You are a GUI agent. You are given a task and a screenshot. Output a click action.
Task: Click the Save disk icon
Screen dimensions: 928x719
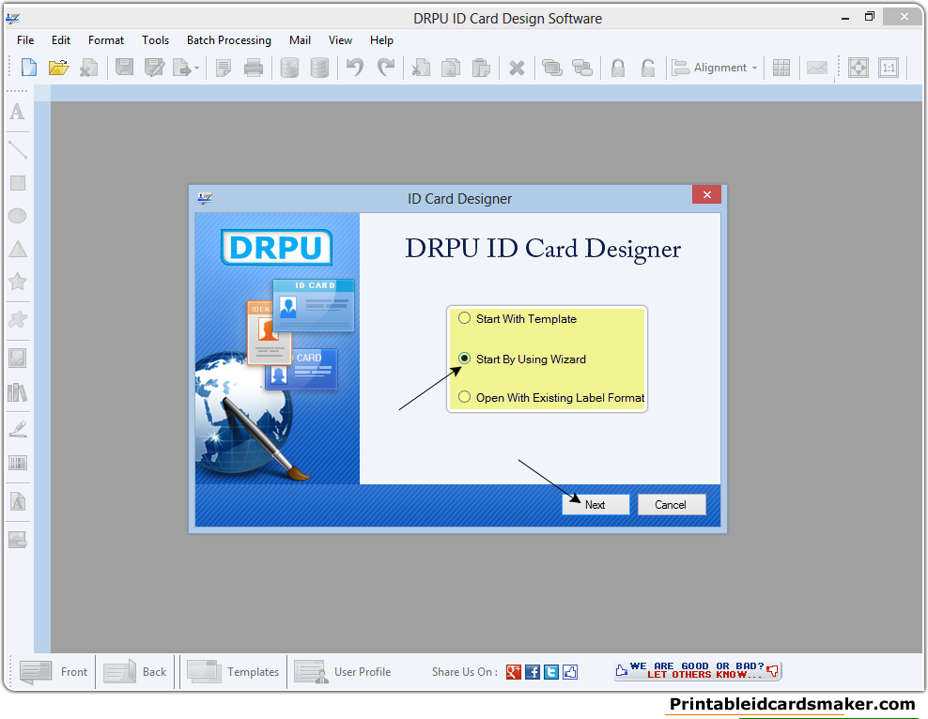point(124,68)
